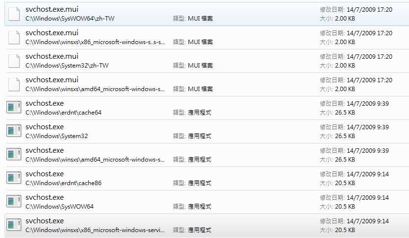Click file icon for x86_microsoft-windows-s..s-s... svchost.exe.mui
The image size is (409, 238).
[14, 37]
